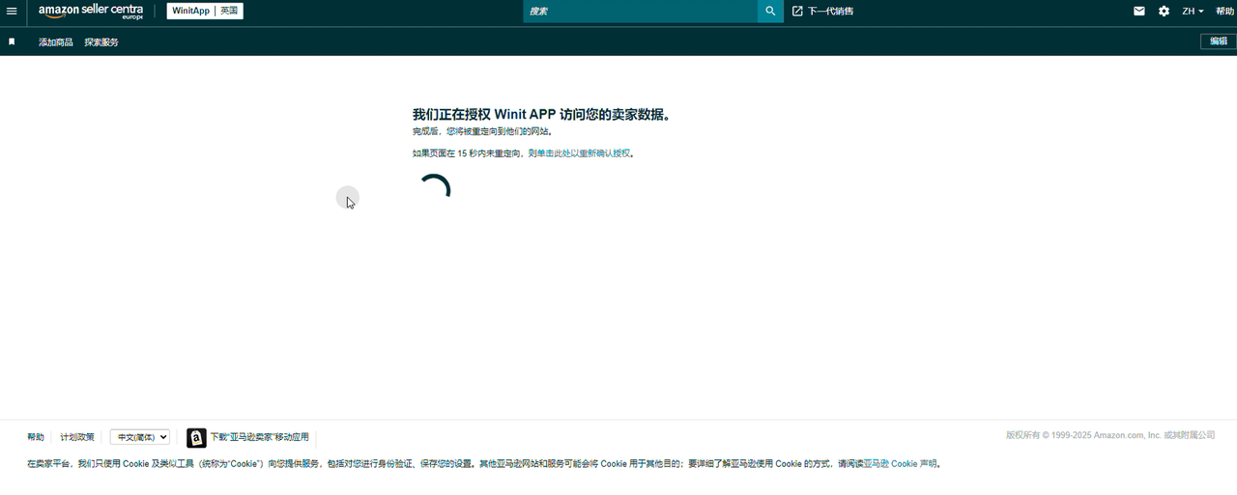Click the bookmark icon in favorites bar
1237x495 pixels.
12,41
